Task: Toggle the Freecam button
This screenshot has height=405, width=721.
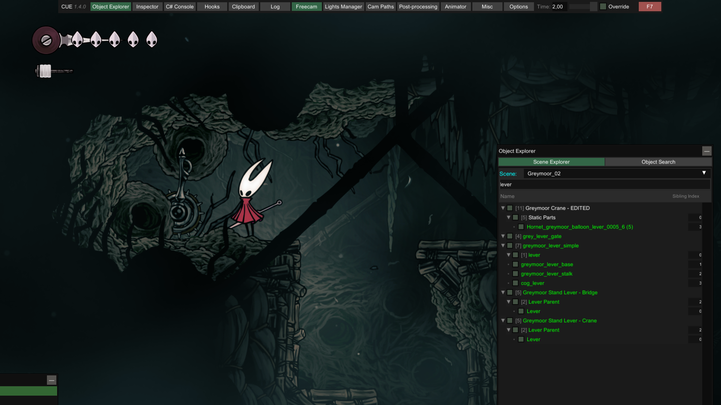Action: point(306,7)
